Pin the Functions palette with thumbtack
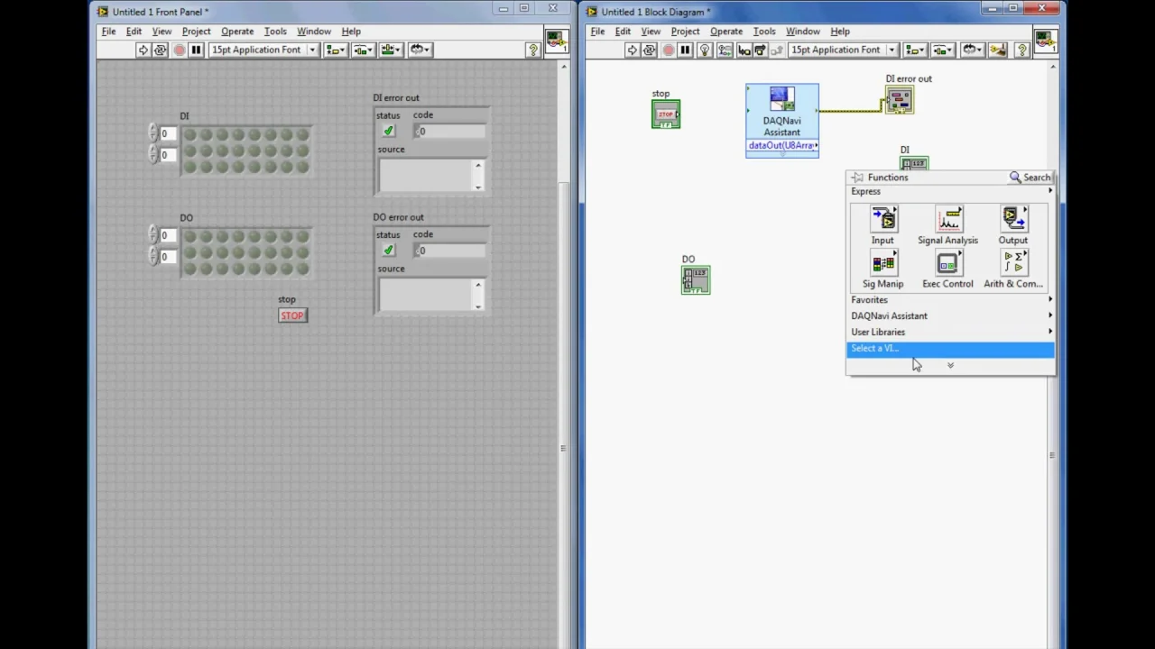 click(x=857, y=178)
